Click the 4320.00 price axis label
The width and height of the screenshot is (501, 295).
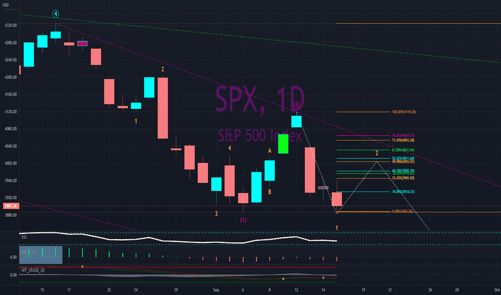[x=11, y=25]
